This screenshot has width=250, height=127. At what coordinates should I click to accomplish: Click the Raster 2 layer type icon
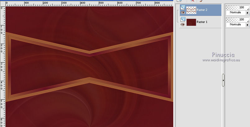[x=183, y=8]
